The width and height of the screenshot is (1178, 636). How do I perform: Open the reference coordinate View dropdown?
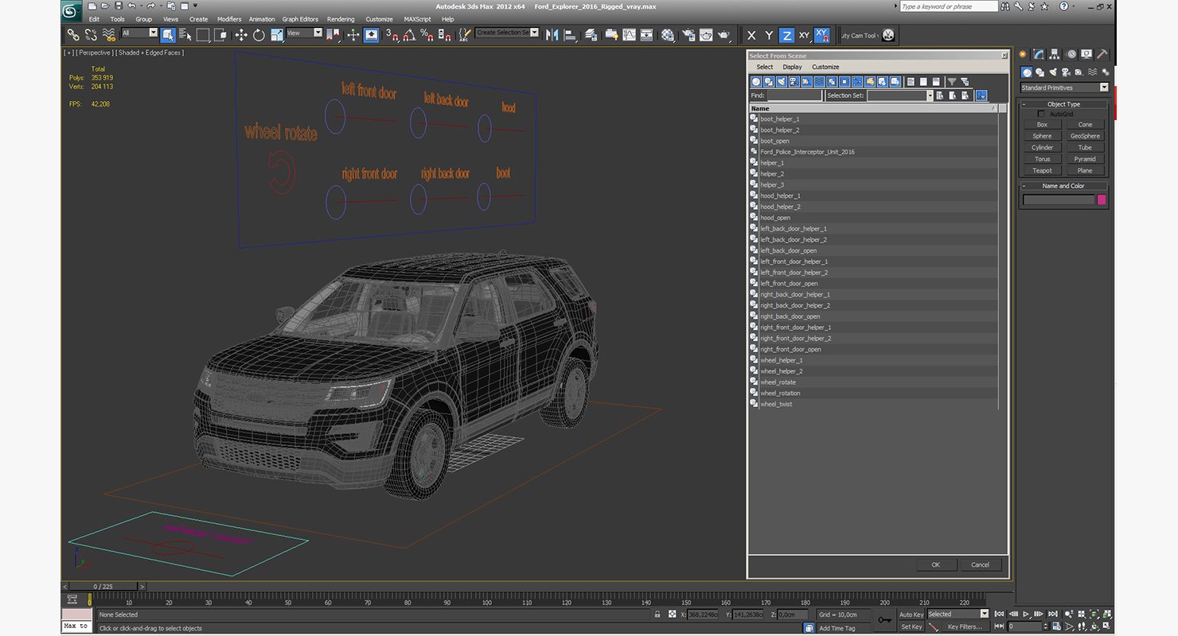pos(304,33)
